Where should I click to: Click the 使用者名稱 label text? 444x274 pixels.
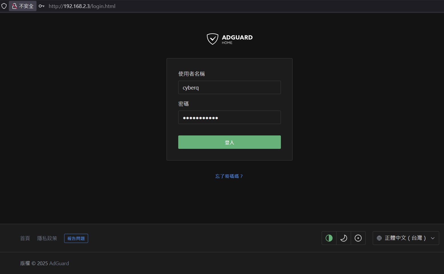tap(192, 74)
